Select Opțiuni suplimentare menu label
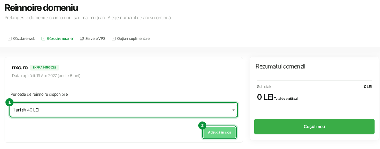 pos(133,38)
